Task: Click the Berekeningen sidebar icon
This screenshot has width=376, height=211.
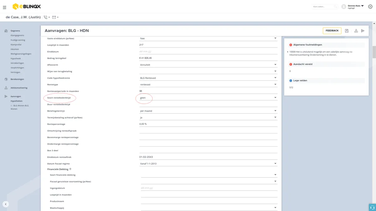Action: pos(6,79)
